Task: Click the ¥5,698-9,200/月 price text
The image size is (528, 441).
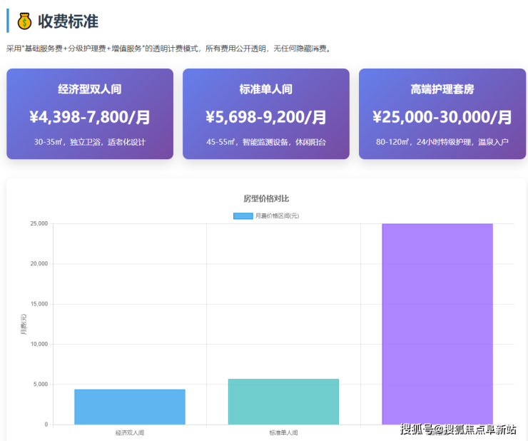Action: 265,117
